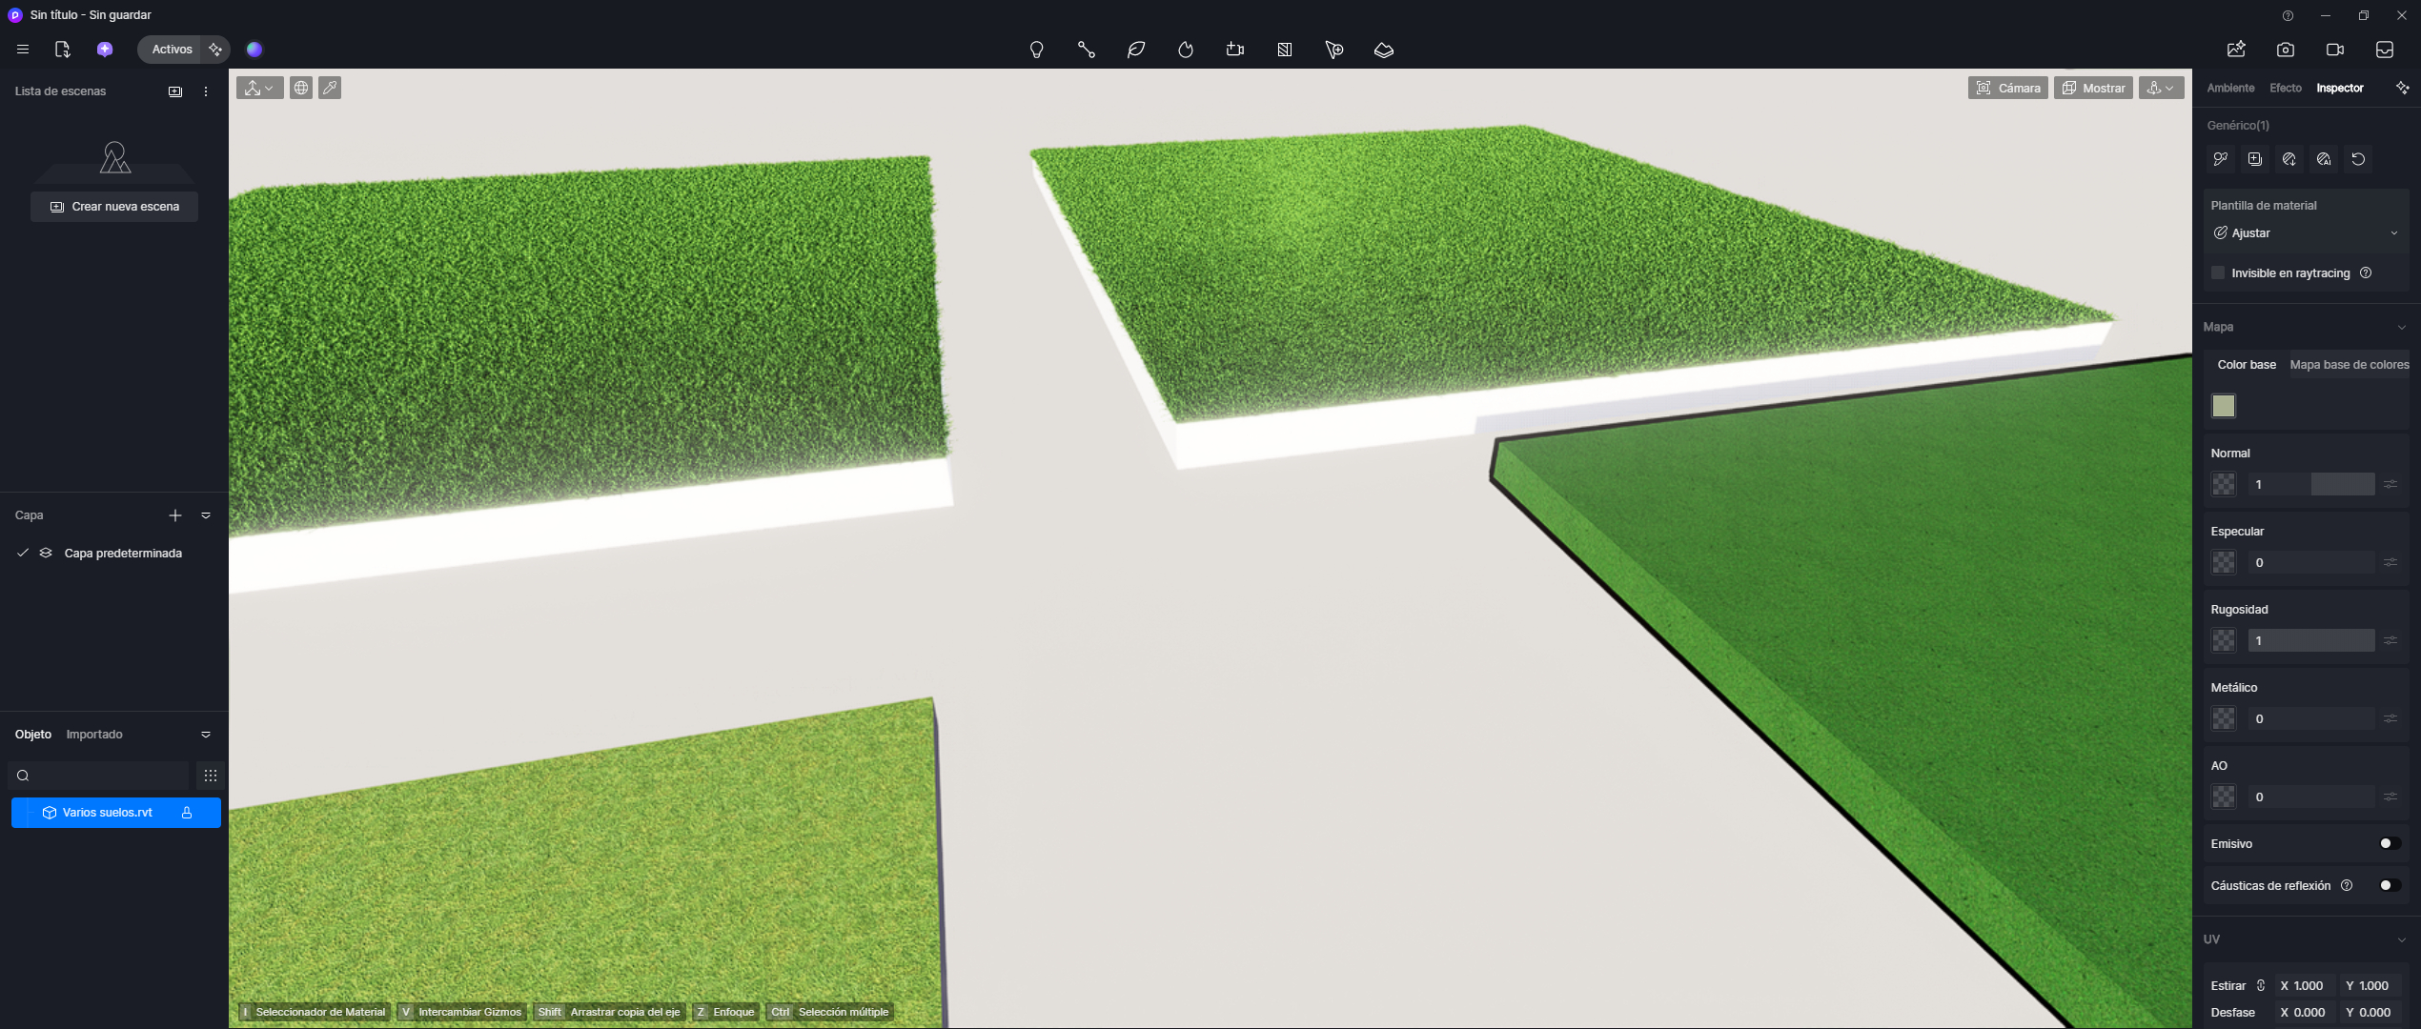The height and width of the screenshot is (1029, 2421).
Task: Click the hamburger menu icon
Action: [x=23, y=50]
